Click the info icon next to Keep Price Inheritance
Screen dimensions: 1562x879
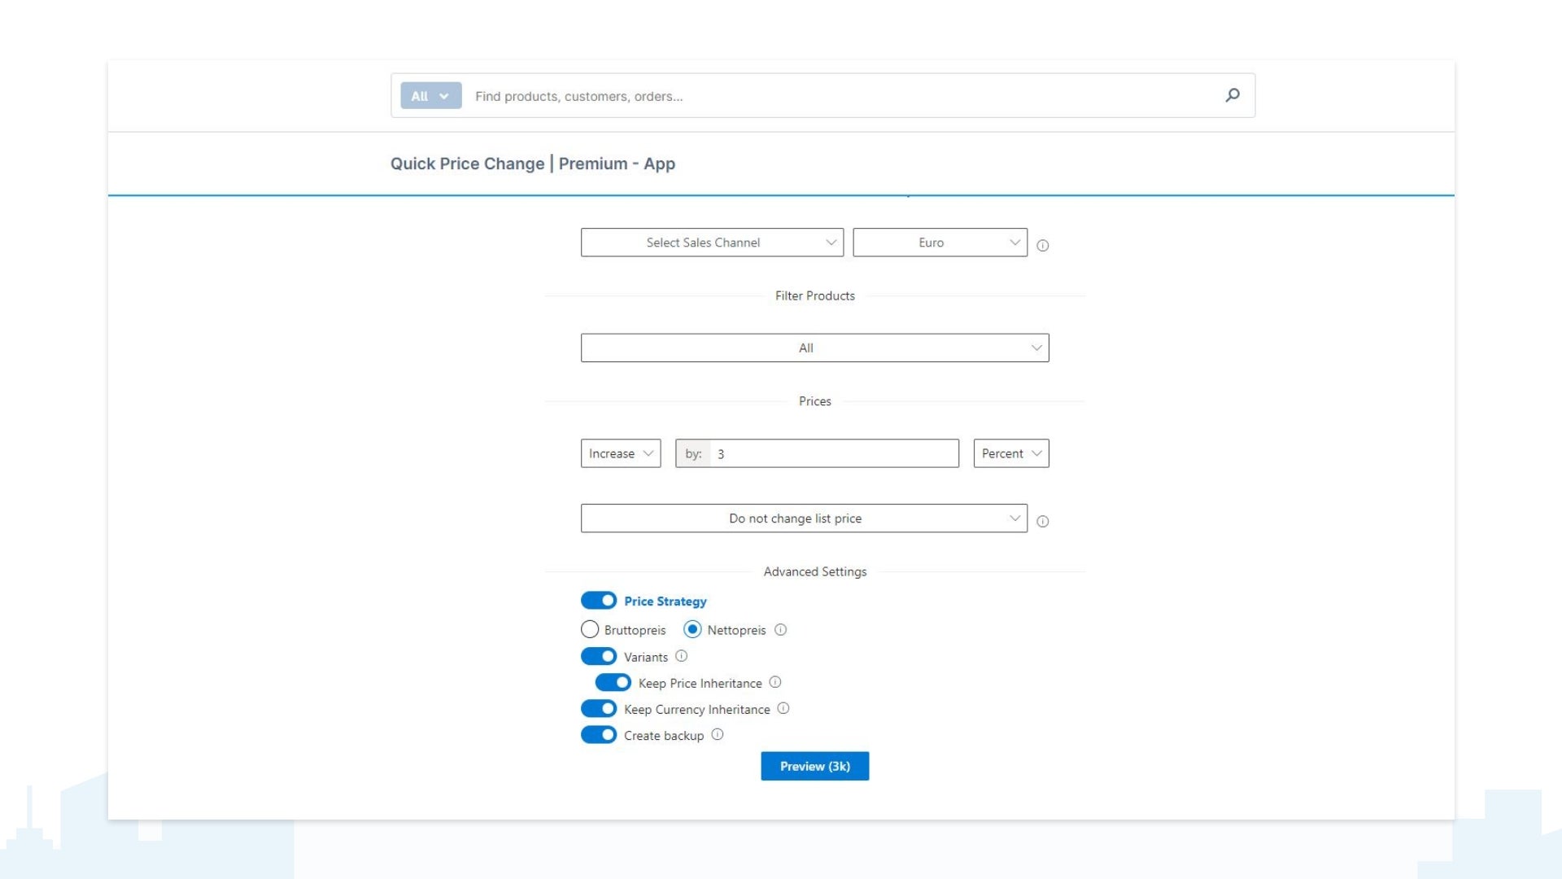point(775,683)
